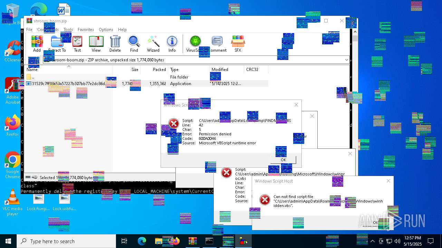Launch Firefox from desktop
This screenshot has width=442, height=248.
12,126
